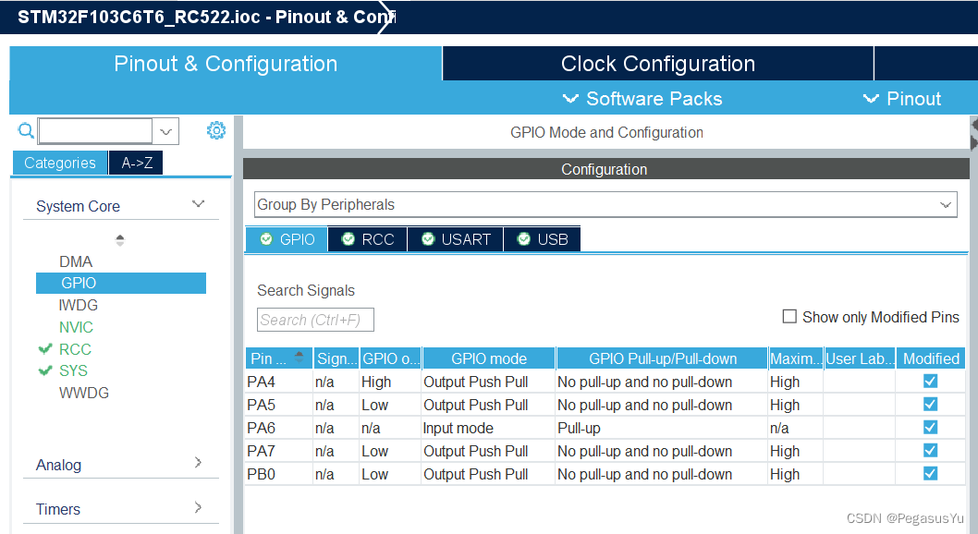Collapse the System Core section
The width and height of the screenshot is (978, 534).
pos(198,204)
